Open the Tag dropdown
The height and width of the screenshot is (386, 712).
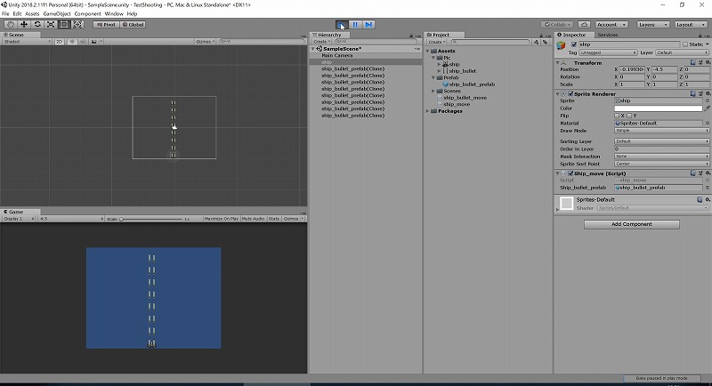(x=608, y=52)
